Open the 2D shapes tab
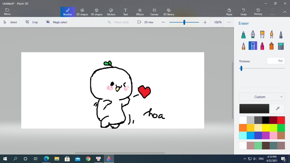The image size is (290, 163). click(x=82, y=12)
